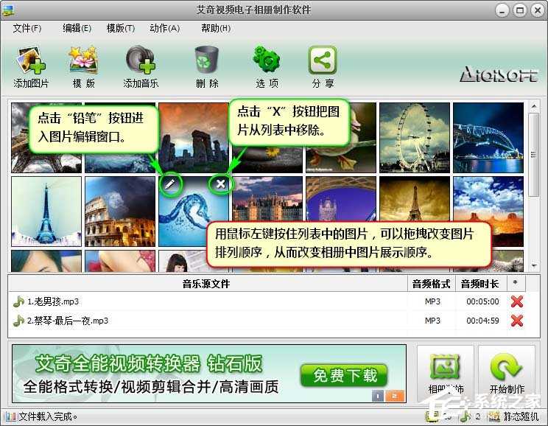Open the 模版 template toolbar icon
548x426 pixels.
[x=83, y=60]
